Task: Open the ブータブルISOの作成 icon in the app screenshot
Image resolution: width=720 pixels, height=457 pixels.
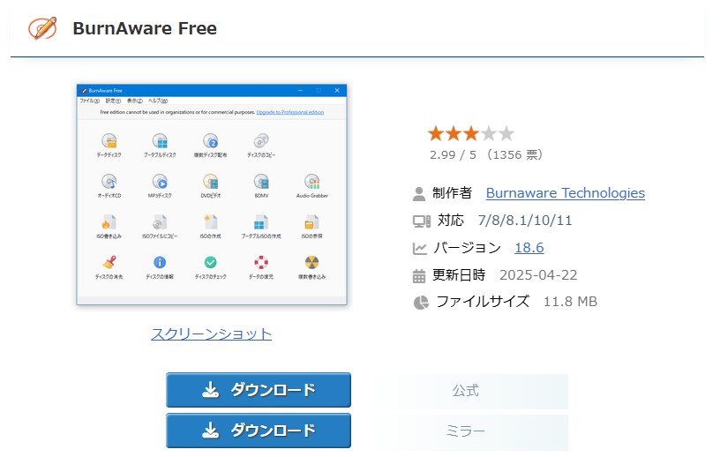Action: pos(261,221)
